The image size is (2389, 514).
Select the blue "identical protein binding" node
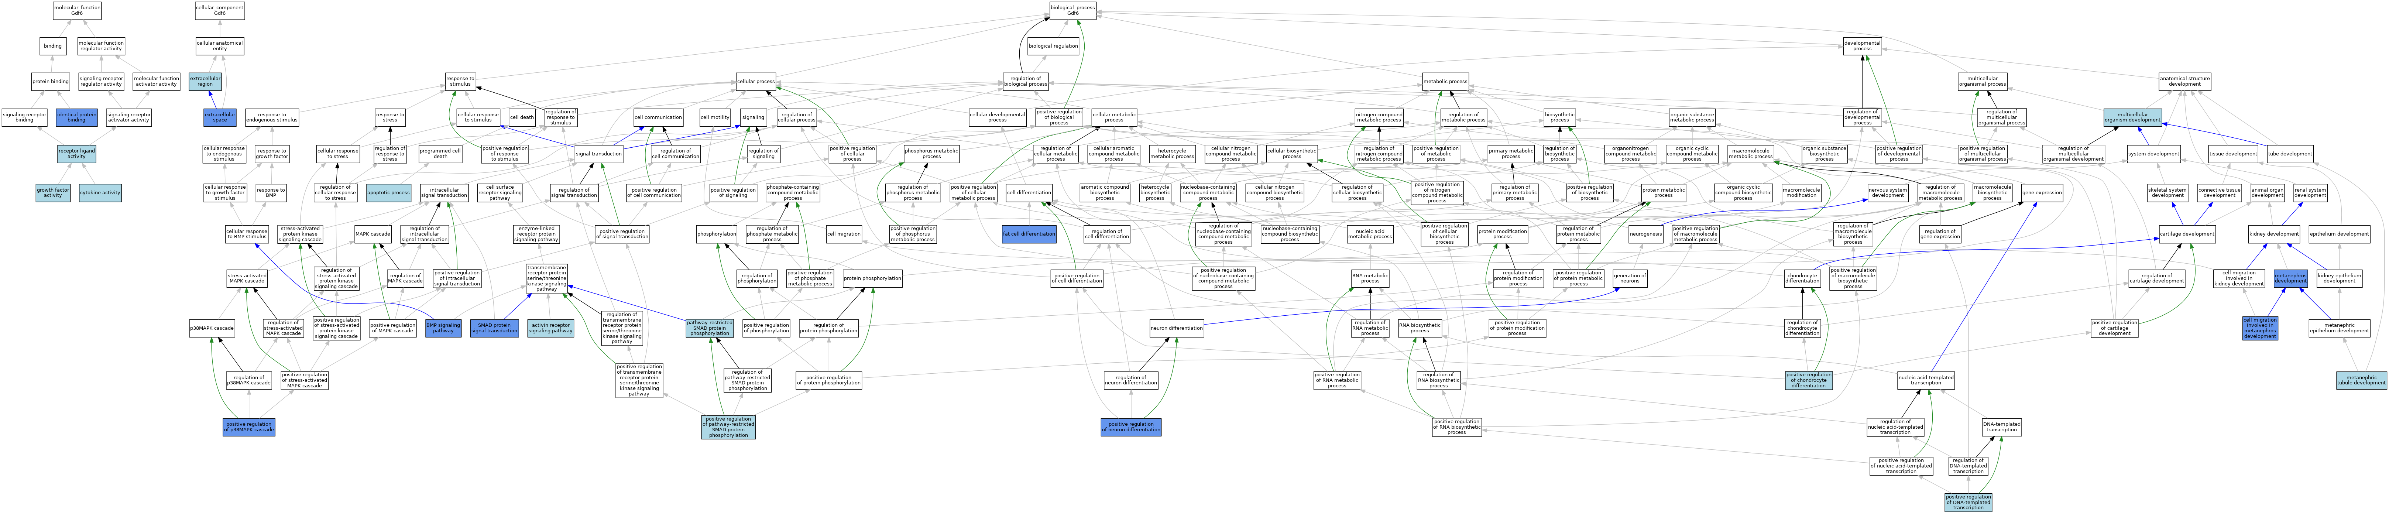[77, 117]
